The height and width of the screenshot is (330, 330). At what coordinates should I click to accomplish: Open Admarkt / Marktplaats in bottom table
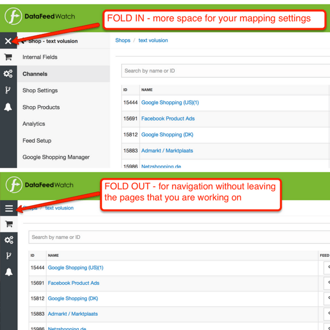pos(73,314)
